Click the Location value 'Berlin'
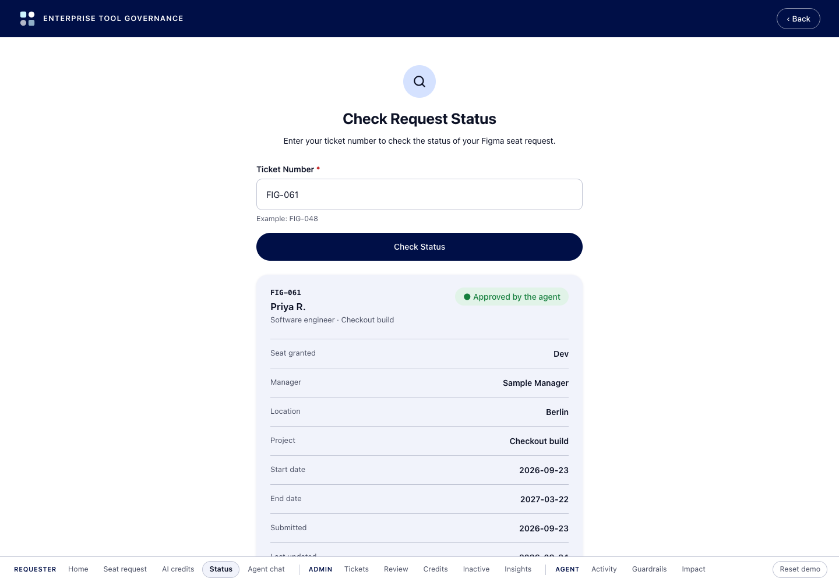839x582 pixels. pos(557,412)
